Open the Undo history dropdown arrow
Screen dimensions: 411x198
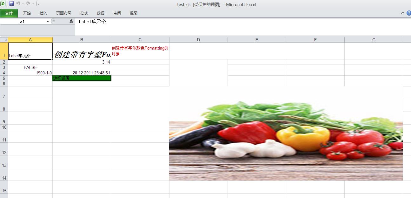click(x=23, y=4)
